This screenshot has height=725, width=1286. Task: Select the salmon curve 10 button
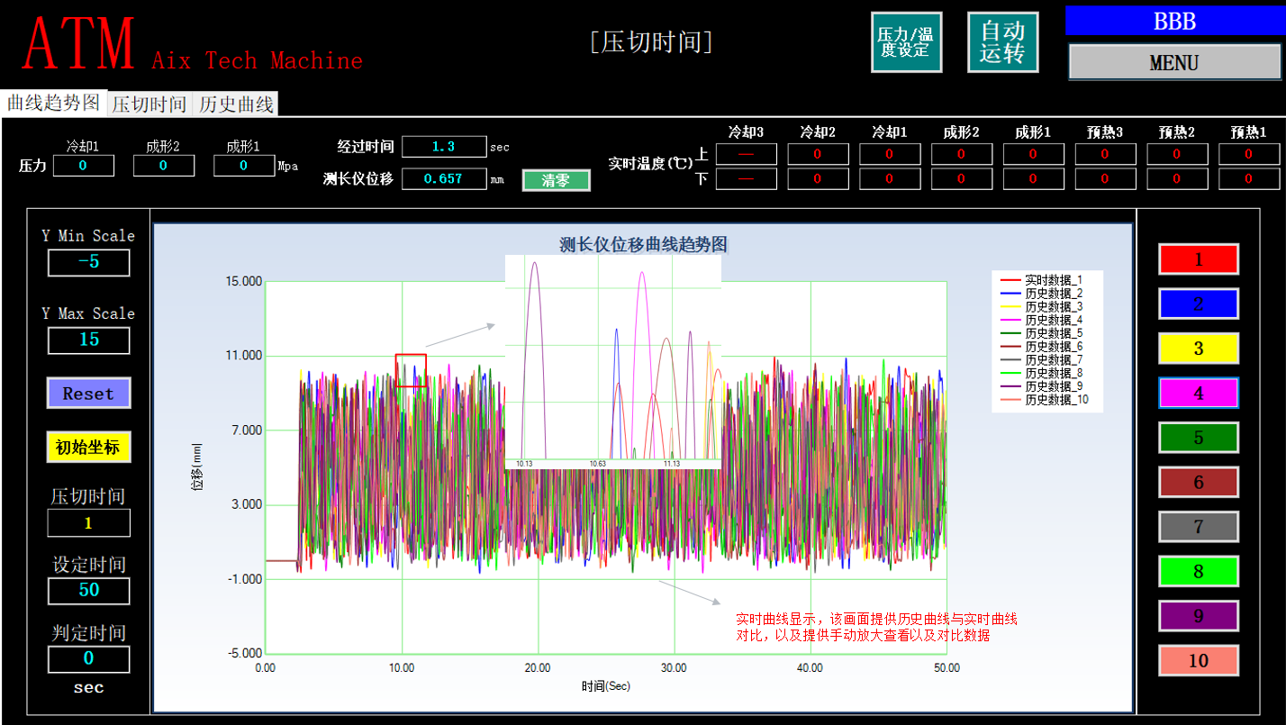(x=1198, y=661)
